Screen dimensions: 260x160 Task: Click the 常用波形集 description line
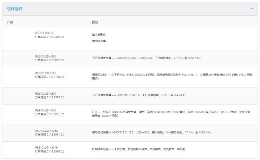pos(99,41)
